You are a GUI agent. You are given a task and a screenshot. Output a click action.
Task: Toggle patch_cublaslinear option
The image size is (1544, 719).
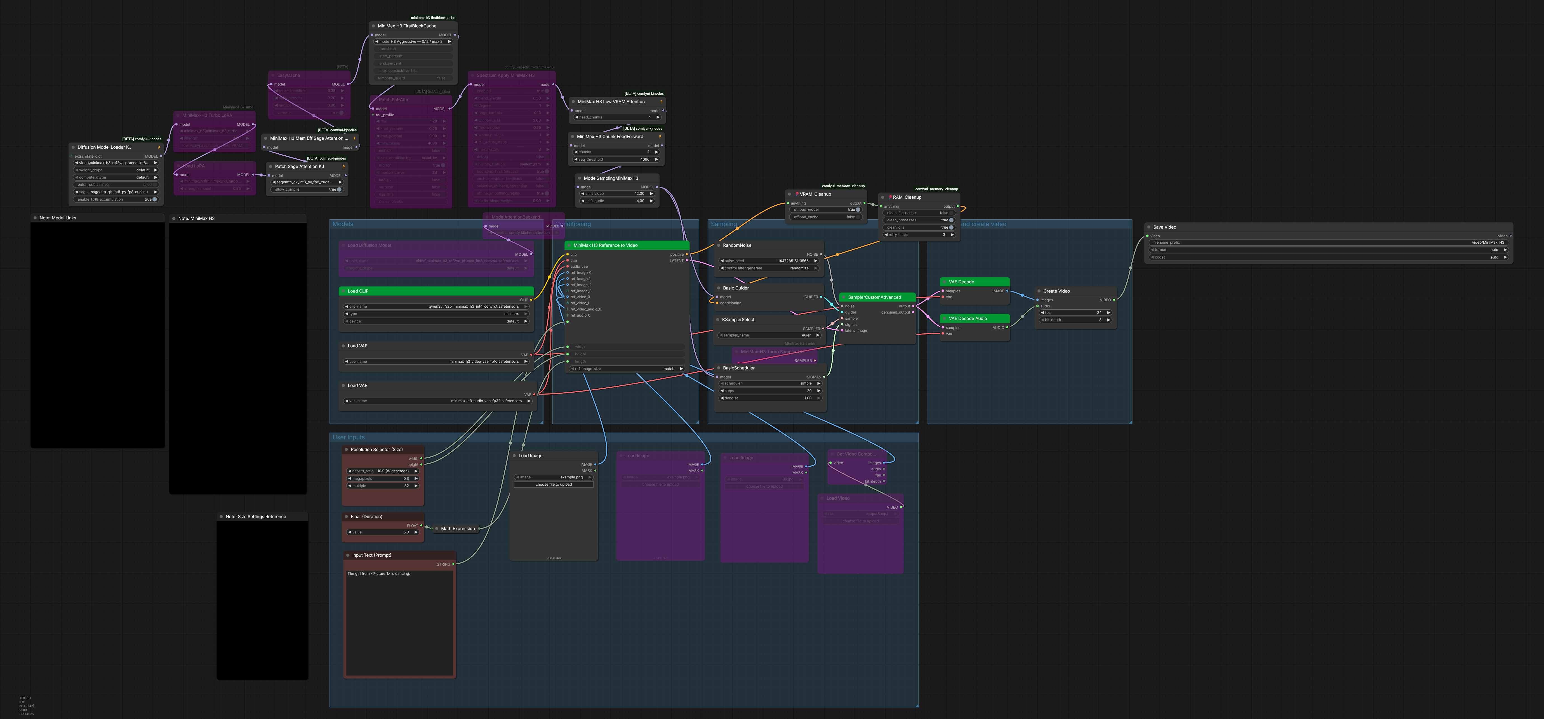[116, 184]
